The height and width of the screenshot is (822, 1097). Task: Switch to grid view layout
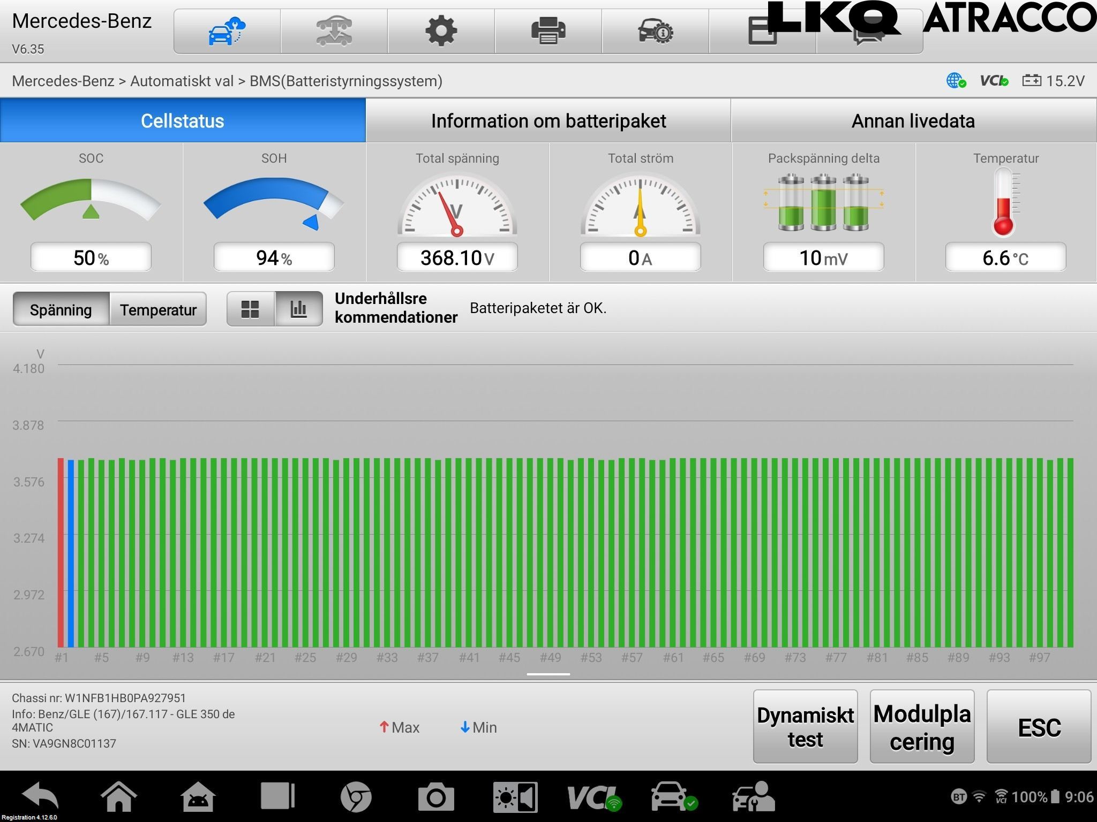pos(250,309)
